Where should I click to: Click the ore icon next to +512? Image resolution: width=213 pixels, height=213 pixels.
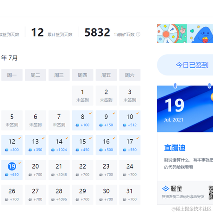coord(125,125)
